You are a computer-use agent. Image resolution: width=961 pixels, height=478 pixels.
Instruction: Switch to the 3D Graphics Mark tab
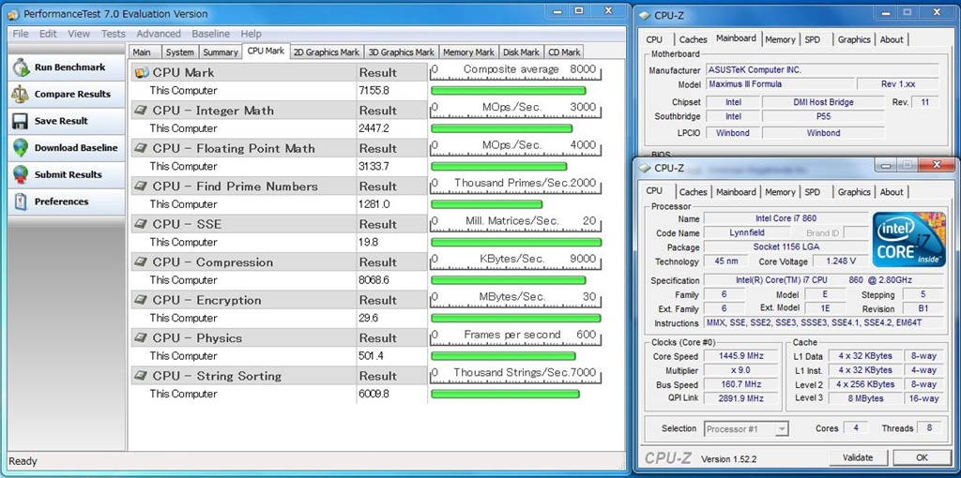401,52
